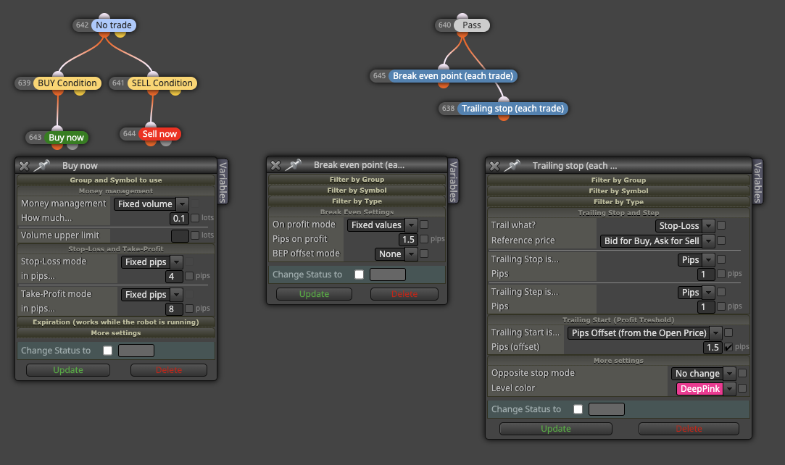Click the yellow output connector of No trade node
785x465 pixels.
pos(120,34)
